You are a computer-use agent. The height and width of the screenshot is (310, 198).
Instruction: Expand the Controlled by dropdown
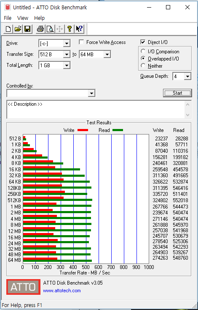(91, 93)
